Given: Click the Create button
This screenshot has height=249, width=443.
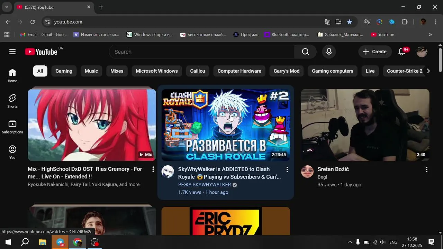Looking at the screenshot, I should point(375,52).
